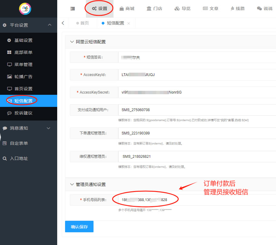Switch to the 门店 top menu
This screenshot has height=245, width=276.
154,8
